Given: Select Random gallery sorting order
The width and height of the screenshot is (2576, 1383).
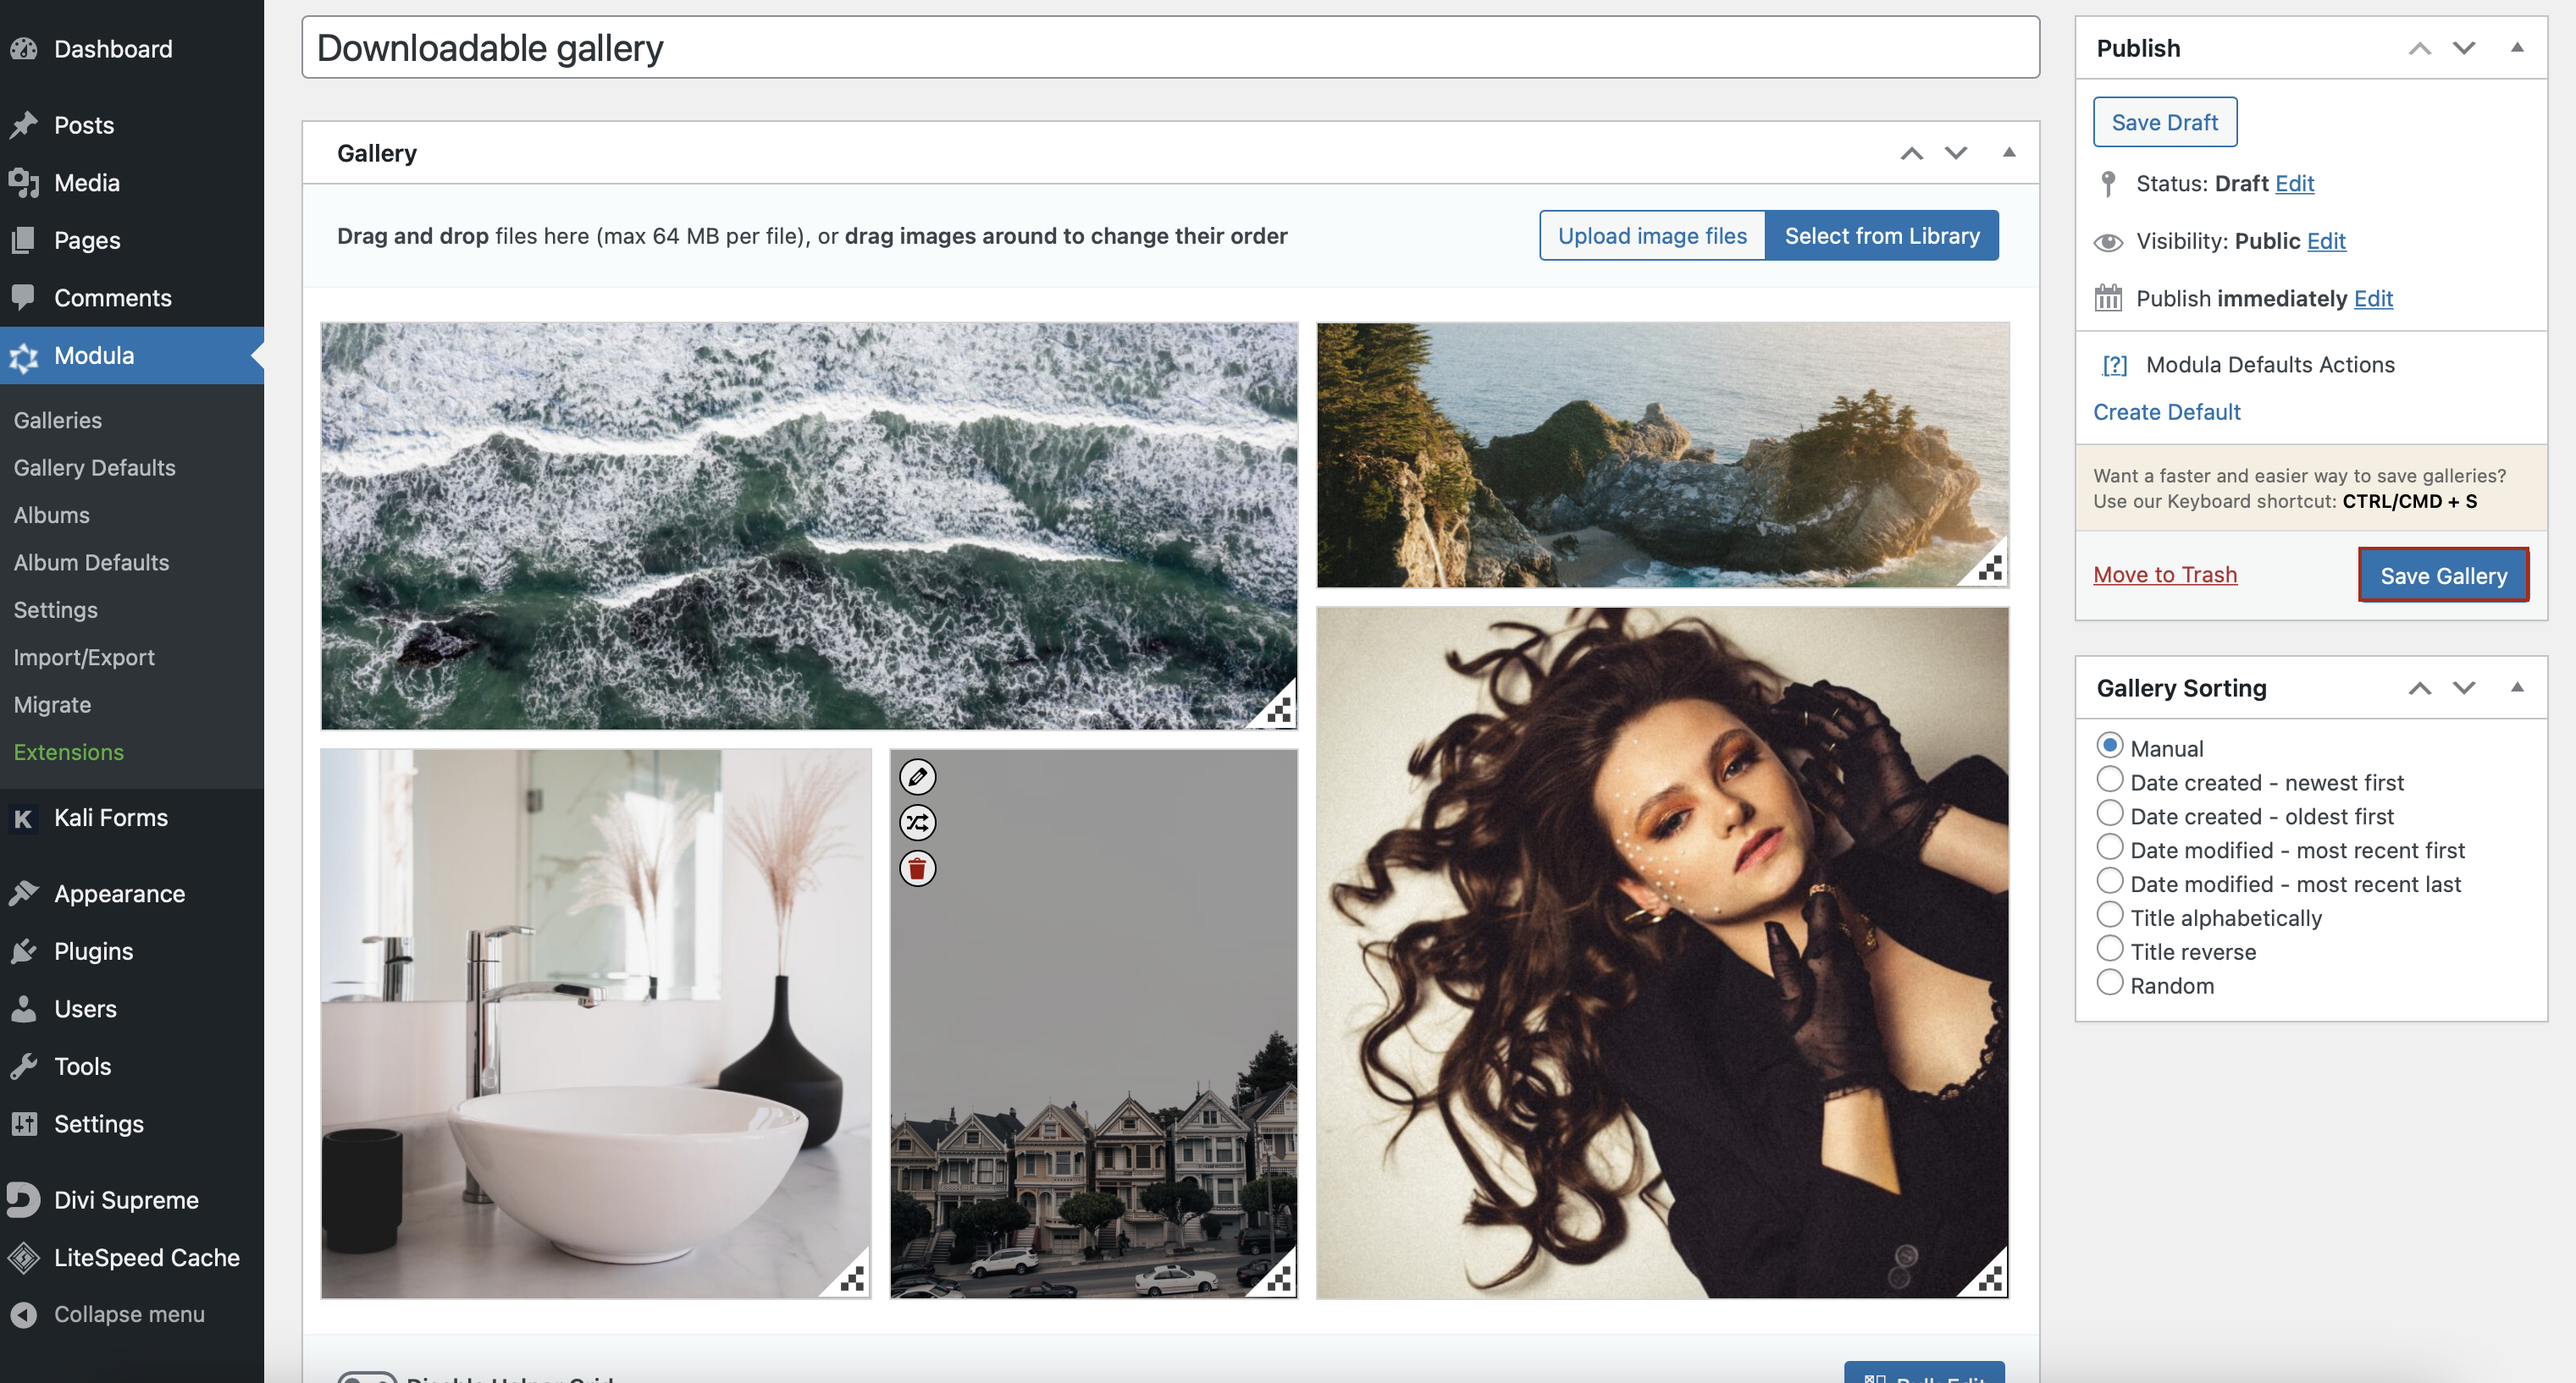Looking at the screenshot, I should 2108,984.
